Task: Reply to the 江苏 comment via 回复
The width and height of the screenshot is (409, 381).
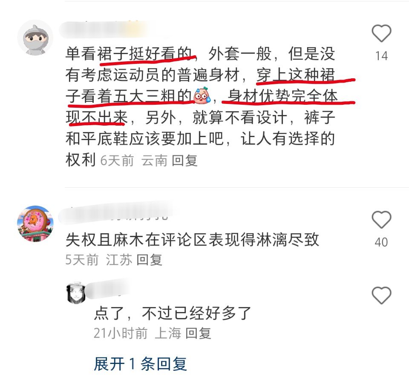Action: (150, 260)
